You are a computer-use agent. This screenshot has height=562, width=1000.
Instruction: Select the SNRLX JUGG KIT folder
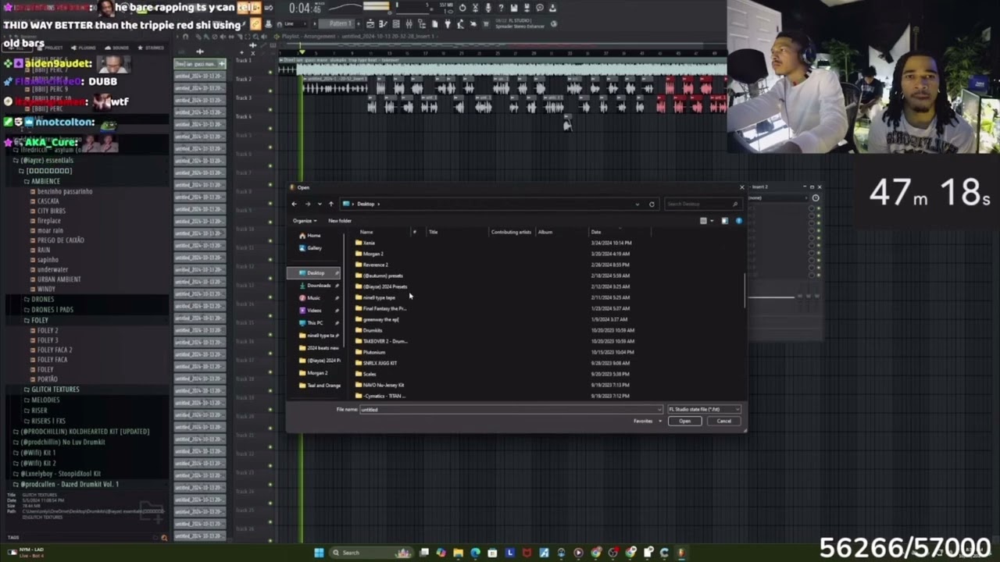coord(377,363)
